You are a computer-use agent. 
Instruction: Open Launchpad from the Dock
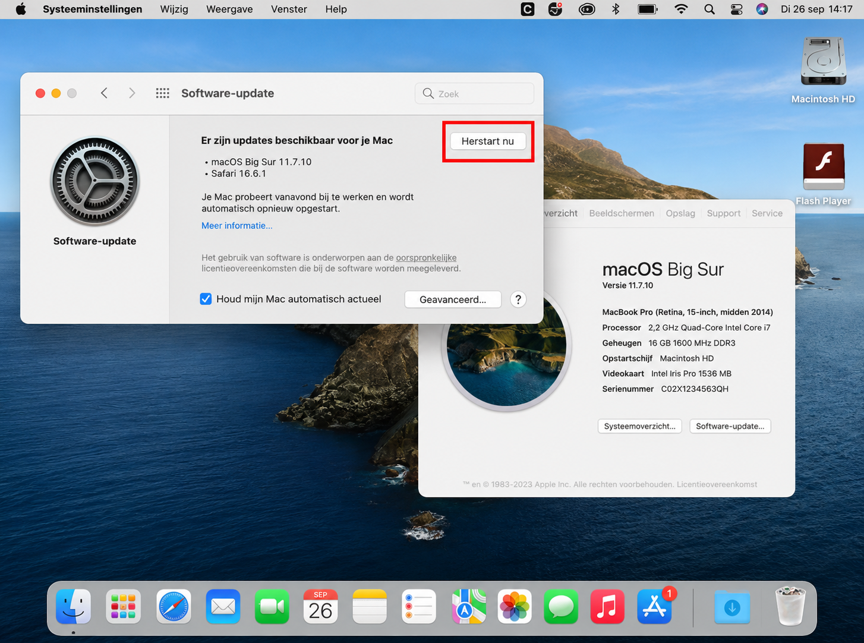click(x=124, y=607)
